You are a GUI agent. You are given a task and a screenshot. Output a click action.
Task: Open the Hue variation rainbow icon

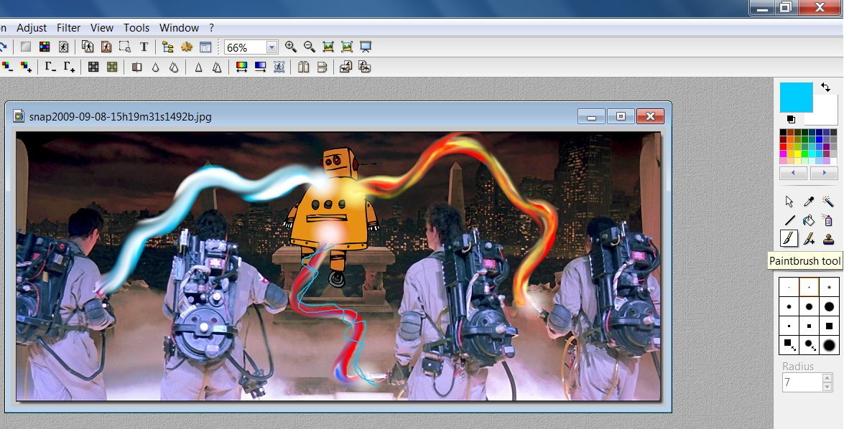[x=241, y=67]
